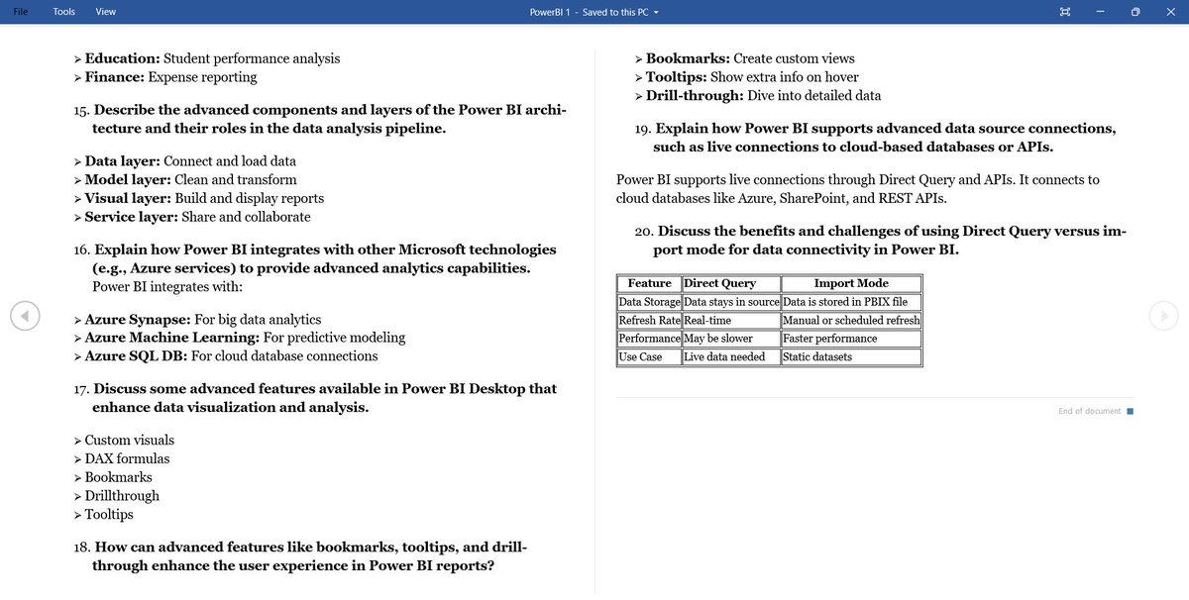
Task: Restore down the window
Action: pyautogui.click(x=1135, y=11)
